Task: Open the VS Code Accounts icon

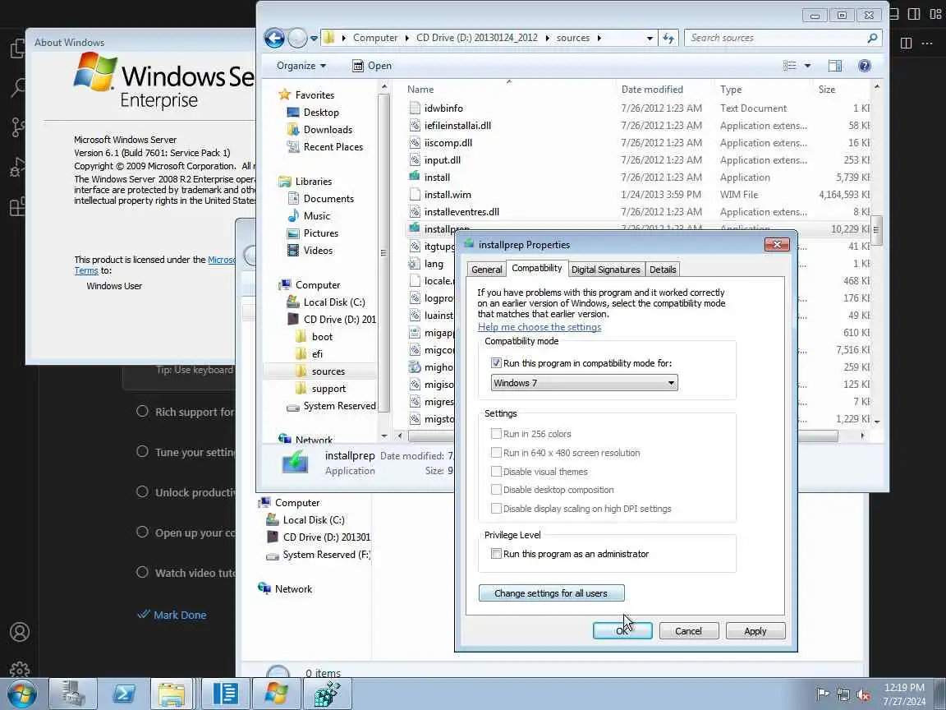Action: click(20, 631)
